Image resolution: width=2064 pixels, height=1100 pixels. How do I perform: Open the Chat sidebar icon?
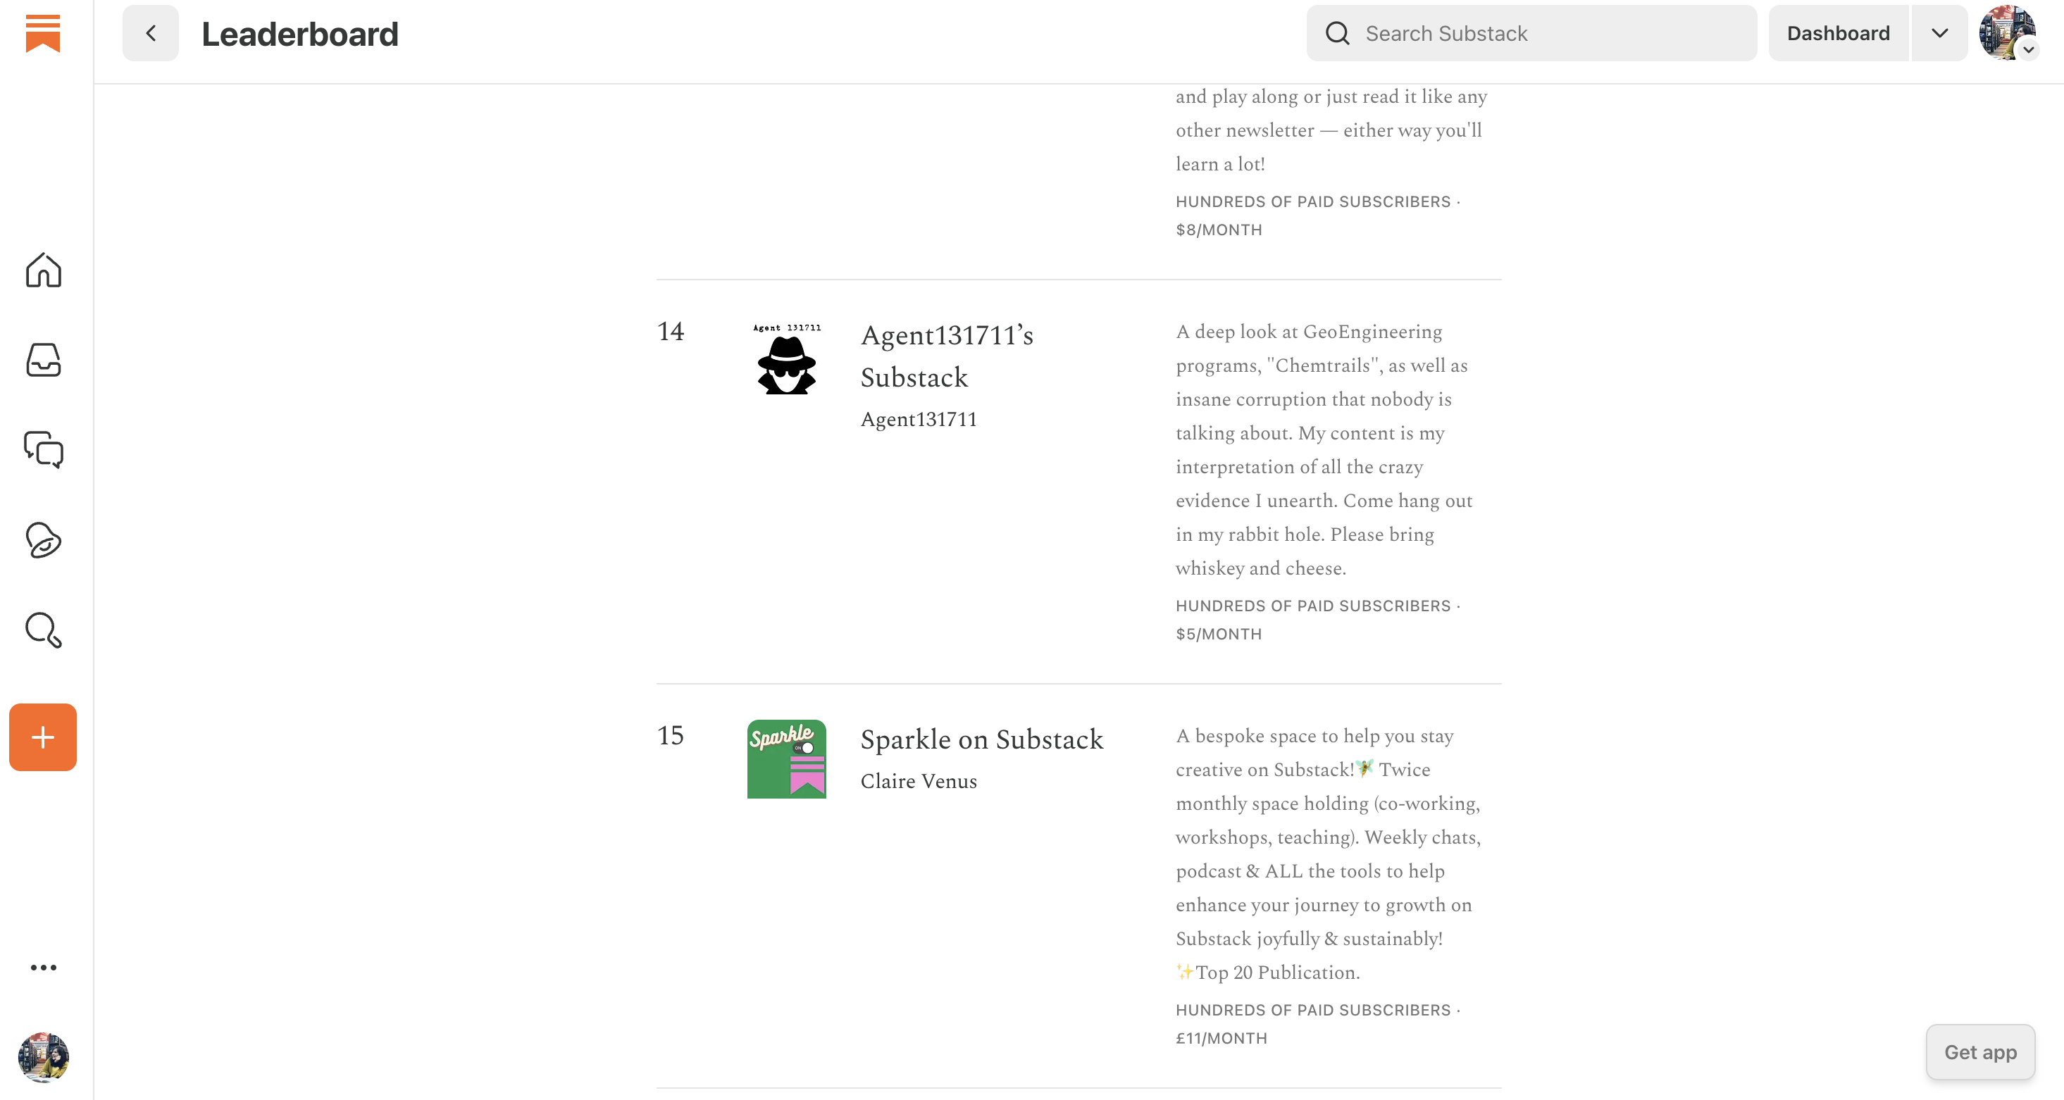click(x=43, y=449)
